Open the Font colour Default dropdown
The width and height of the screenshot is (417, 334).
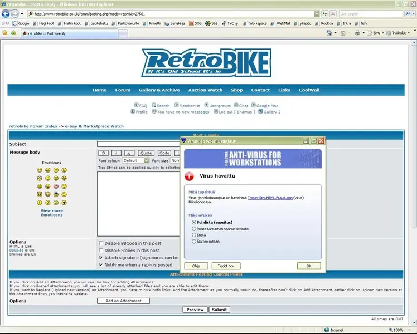135,160
